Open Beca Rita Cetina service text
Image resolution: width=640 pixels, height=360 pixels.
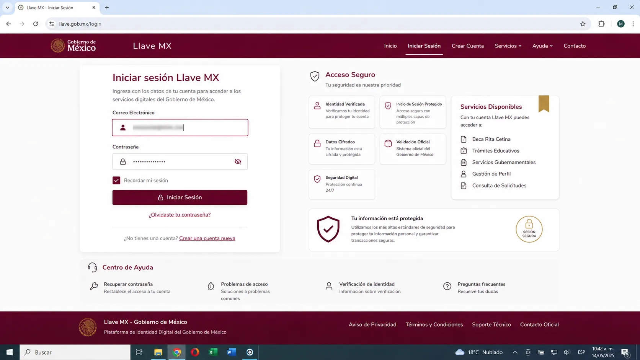click(x=491, y=139)
